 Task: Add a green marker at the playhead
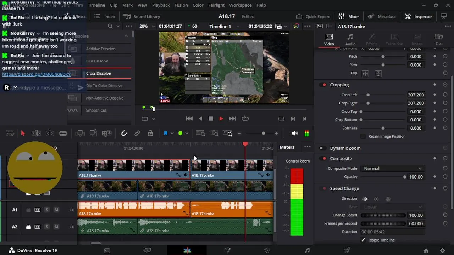[x=180, y=133]
